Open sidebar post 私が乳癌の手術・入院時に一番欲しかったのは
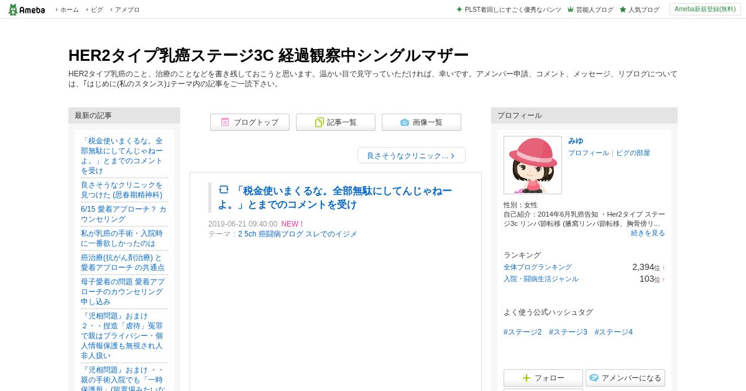Viewport: 746px width, 391px height. pyautogui.click(x=122, y=238)
